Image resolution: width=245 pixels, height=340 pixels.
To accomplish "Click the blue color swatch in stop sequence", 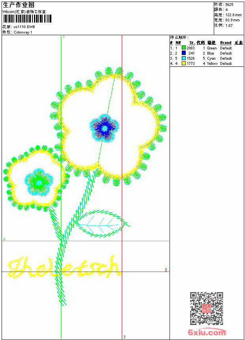I will (x=184, y=53).
